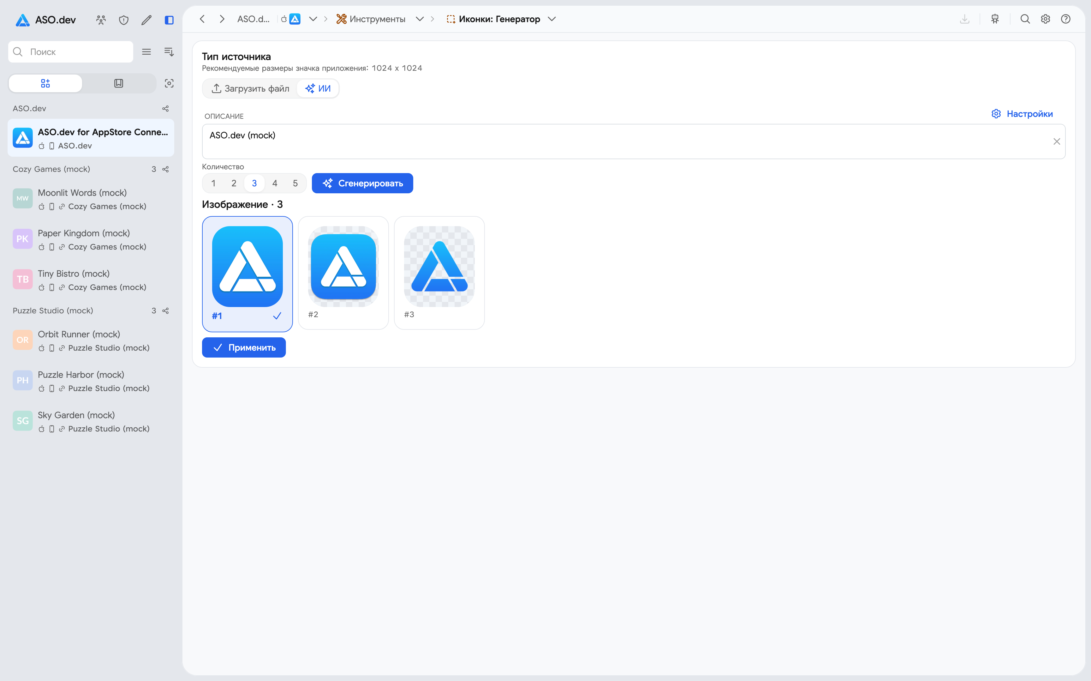Image resolution: width=1091 pixels, height=681 pixels.
Task: Focus the ОПИСАНИЕ text field
Action: pos(634,142)
